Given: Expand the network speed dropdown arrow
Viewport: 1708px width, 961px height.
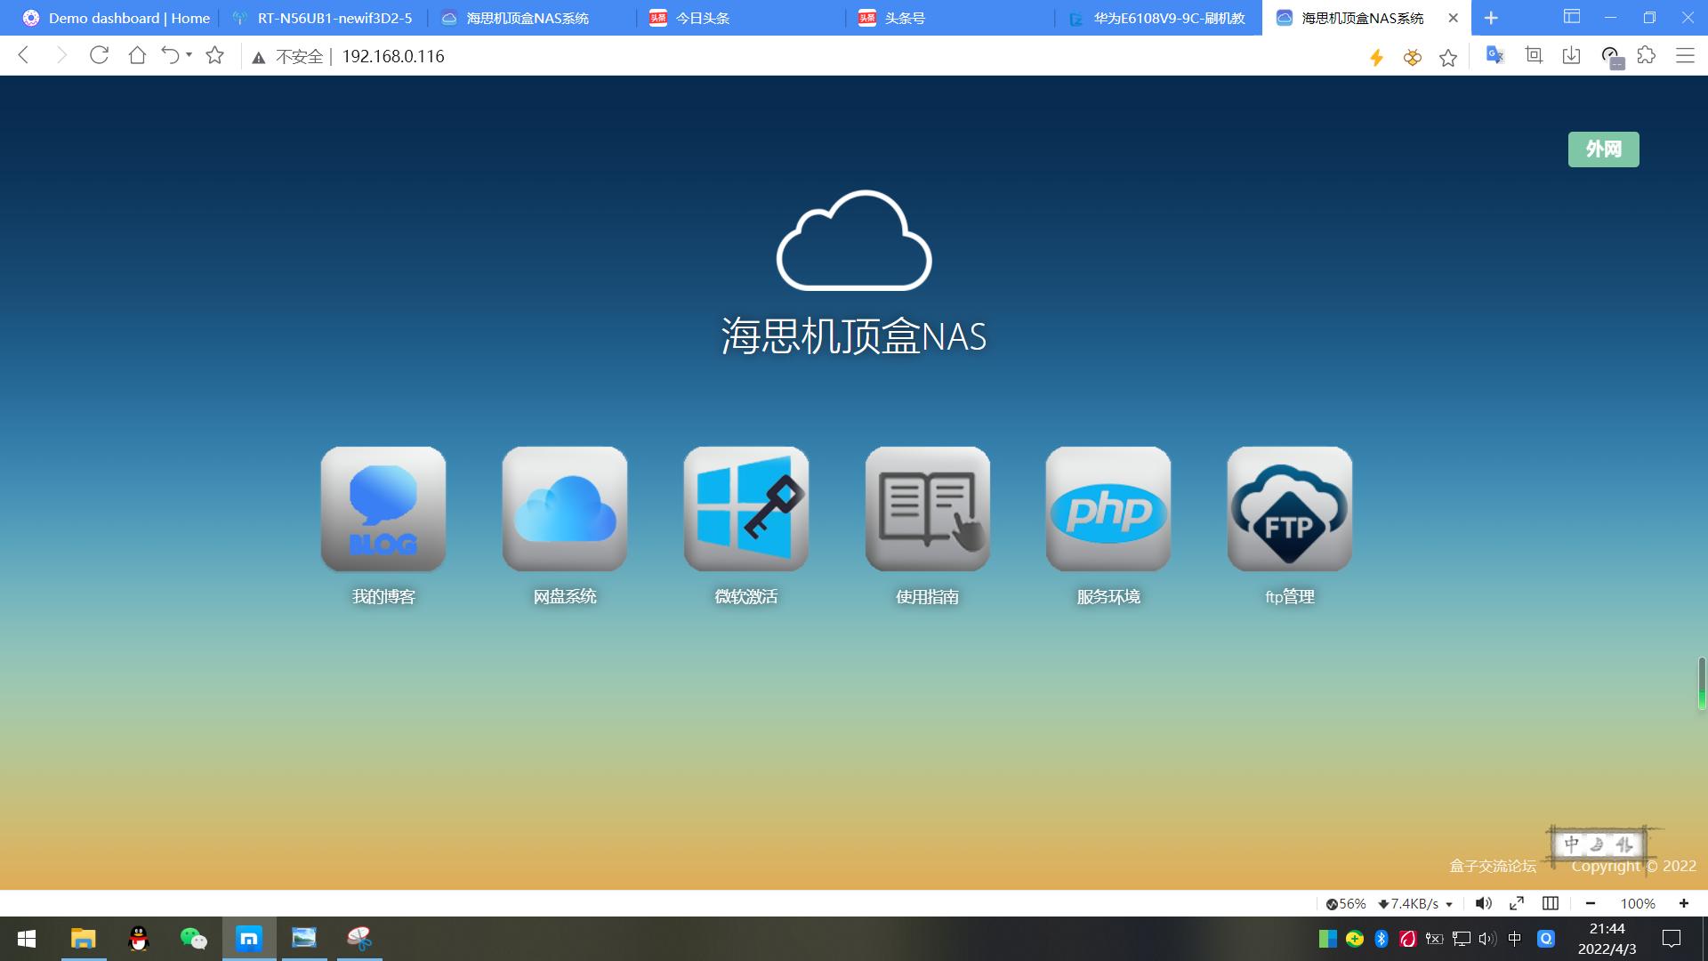Looking at the screenshot, I should pos(1449,904).
